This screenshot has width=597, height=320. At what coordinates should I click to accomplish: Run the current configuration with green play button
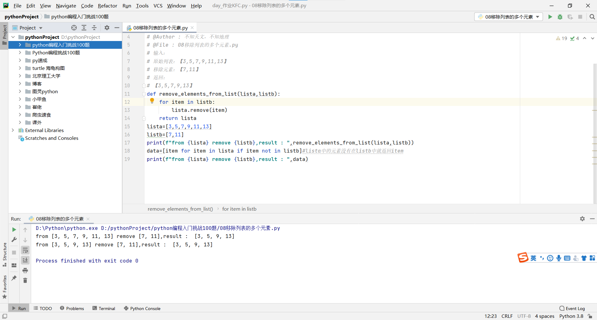pyautogui.click(x=550, y=17)
